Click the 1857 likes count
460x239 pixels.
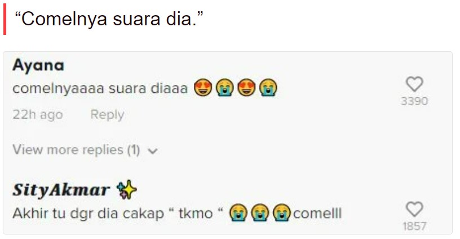(414, 226)
